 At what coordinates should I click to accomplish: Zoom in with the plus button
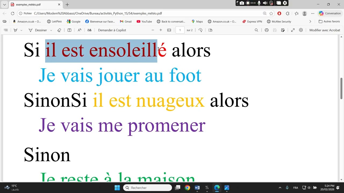pos(161,30)
